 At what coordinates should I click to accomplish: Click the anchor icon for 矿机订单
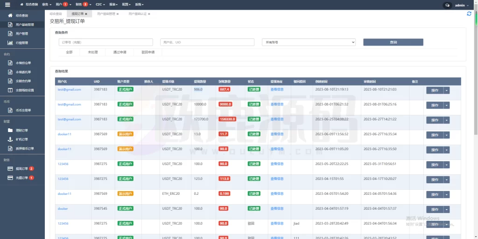click(x=10, y=139)
